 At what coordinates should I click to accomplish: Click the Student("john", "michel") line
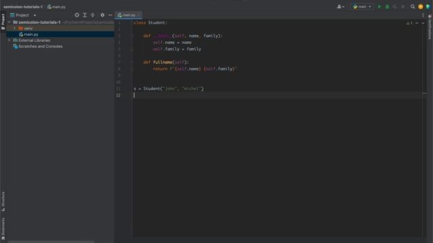pyautogui.click(x=168, y=88)
